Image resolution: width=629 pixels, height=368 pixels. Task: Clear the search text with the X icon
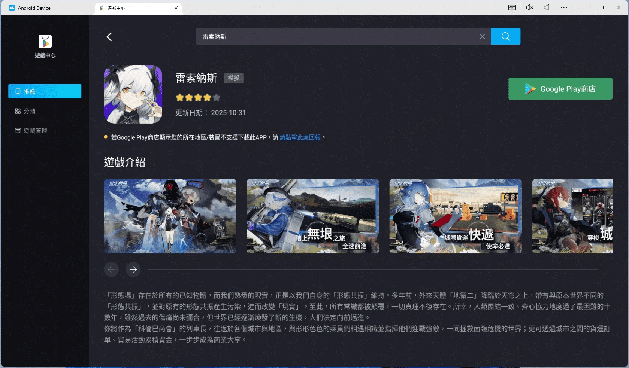[482, 36]
